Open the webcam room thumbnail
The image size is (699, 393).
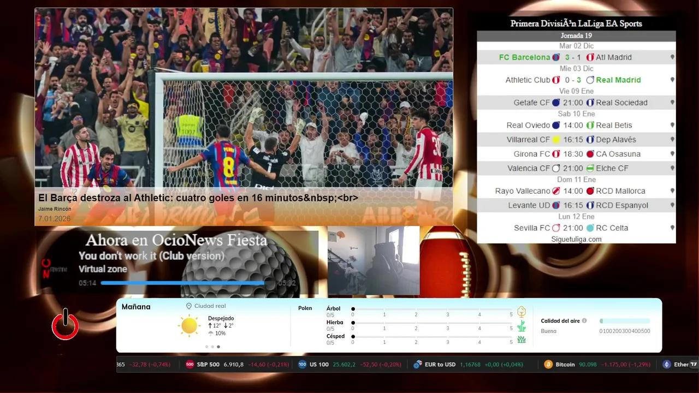[374, 261]
